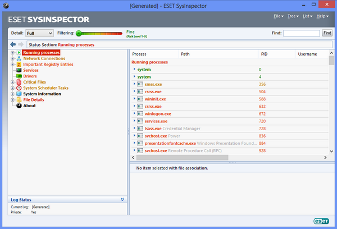Sort by the PID column header

click(277, 54)
